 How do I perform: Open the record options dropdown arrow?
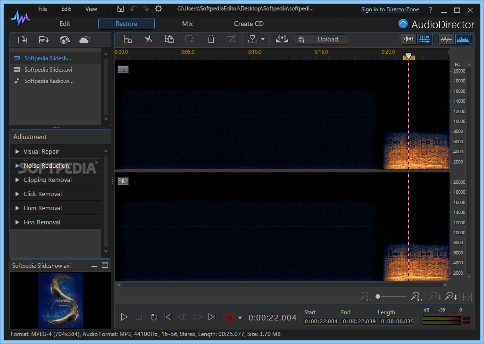coord(240,318)
